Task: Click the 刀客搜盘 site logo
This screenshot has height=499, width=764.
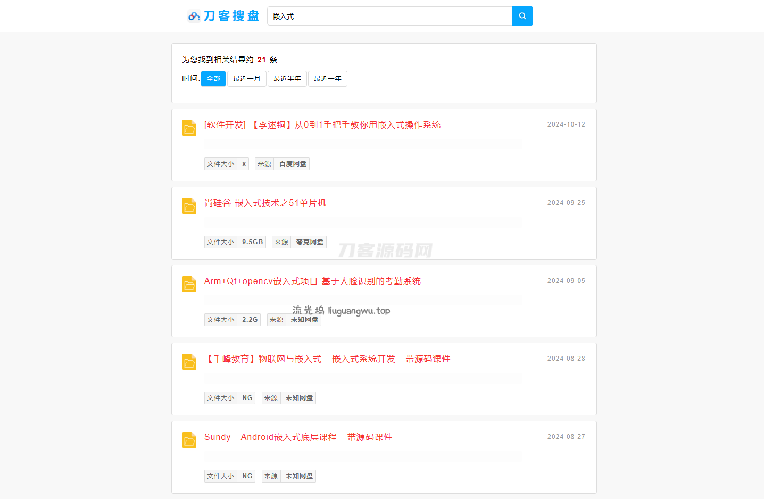Action: pyautogui.click(x=224, y=16)
